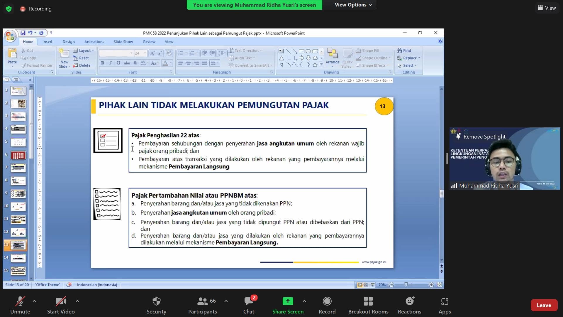The height and width of the screenshot is (317, 563).
Task: Click the PowerPoint zoom slider handle
Action: (406, 285)
